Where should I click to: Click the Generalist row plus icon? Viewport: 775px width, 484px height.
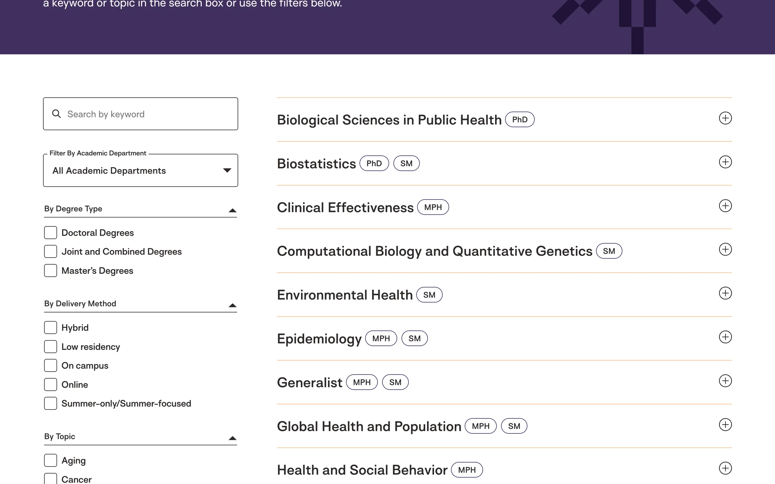click(725, 381)
